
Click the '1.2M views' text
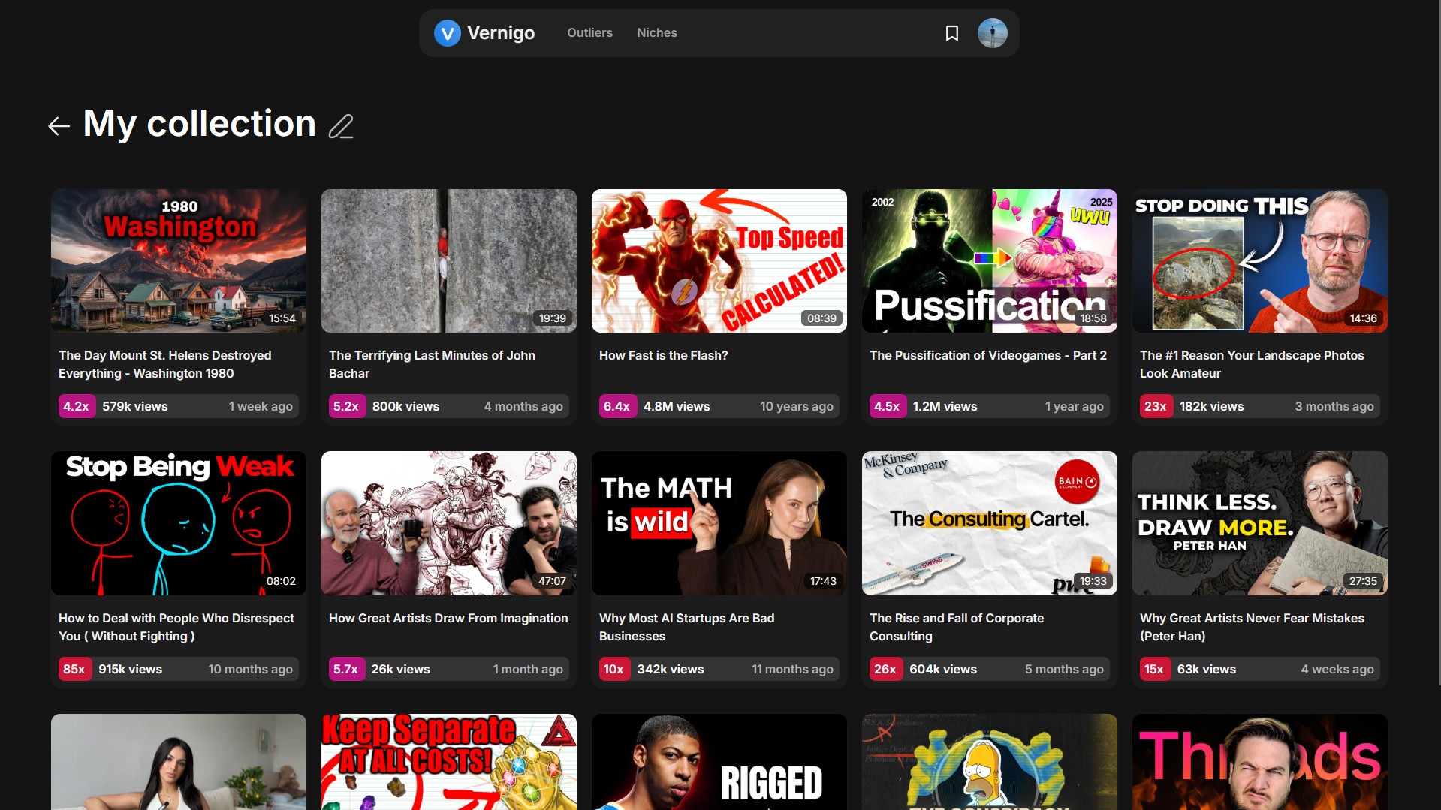(945, 406)
